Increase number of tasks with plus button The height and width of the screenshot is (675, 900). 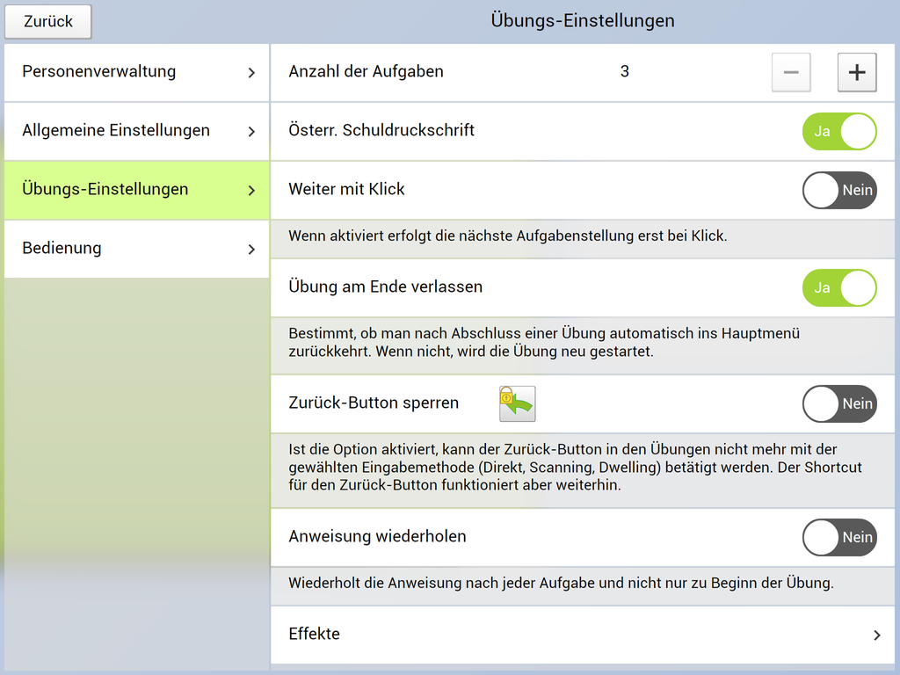(x=857, y=73)
